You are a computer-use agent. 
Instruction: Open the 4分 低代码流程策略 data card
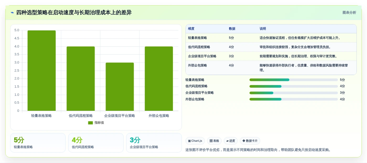coord(96,143)
